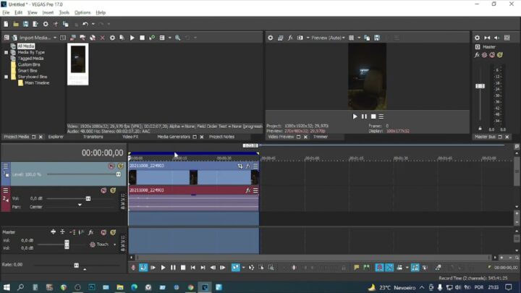The height and width of the screenshot is (293, 521).
Task: Open Event Pan/Crop on video event
Action: pos(240,166)
